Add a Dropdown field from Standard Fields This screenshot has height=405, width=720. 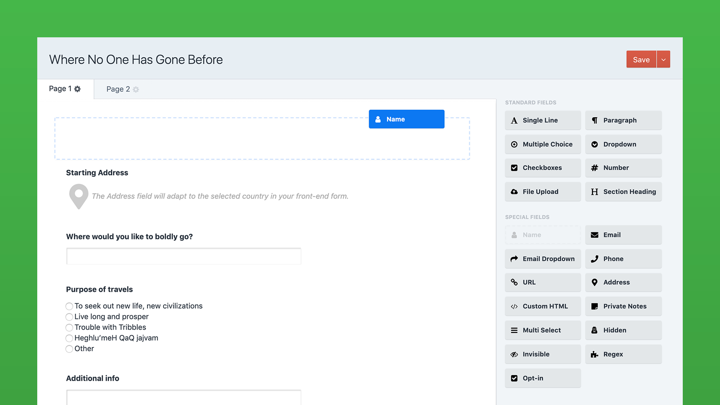(623, 144)
